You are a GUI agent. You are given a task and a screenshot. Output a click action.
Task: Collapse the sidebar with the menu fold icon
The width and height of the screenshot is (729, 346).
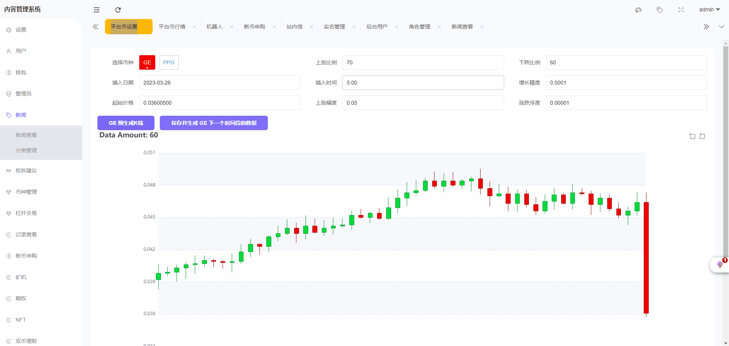[97, 10]
